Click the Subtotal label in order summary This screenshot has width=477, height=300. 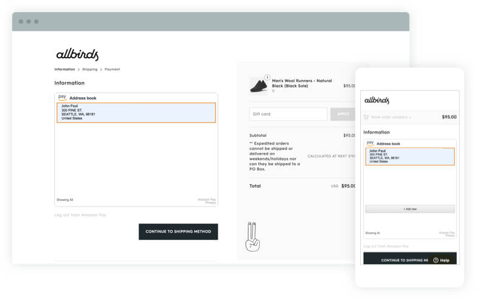click(x=258, y=135)
